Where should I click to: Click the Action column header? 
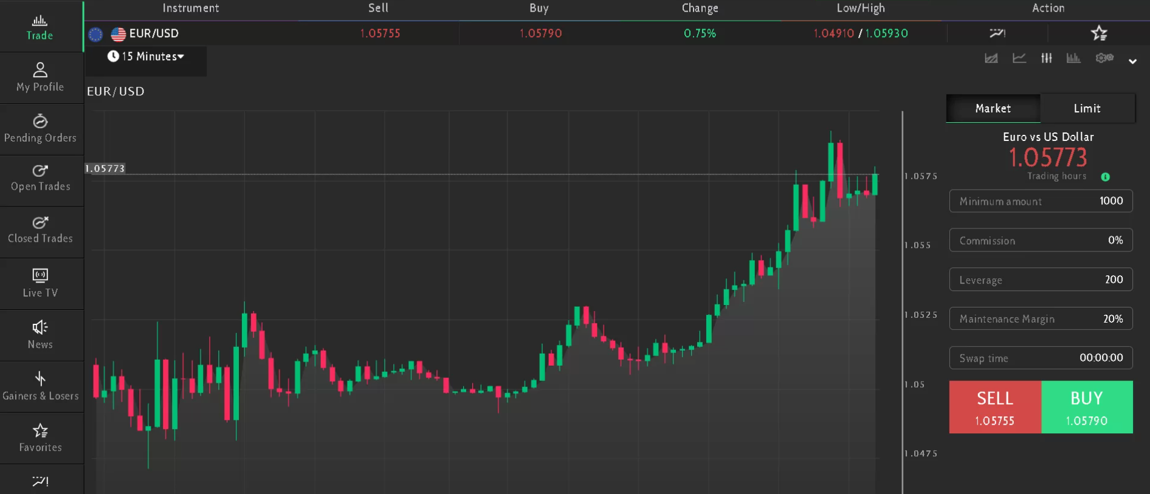click(1048, 8)
